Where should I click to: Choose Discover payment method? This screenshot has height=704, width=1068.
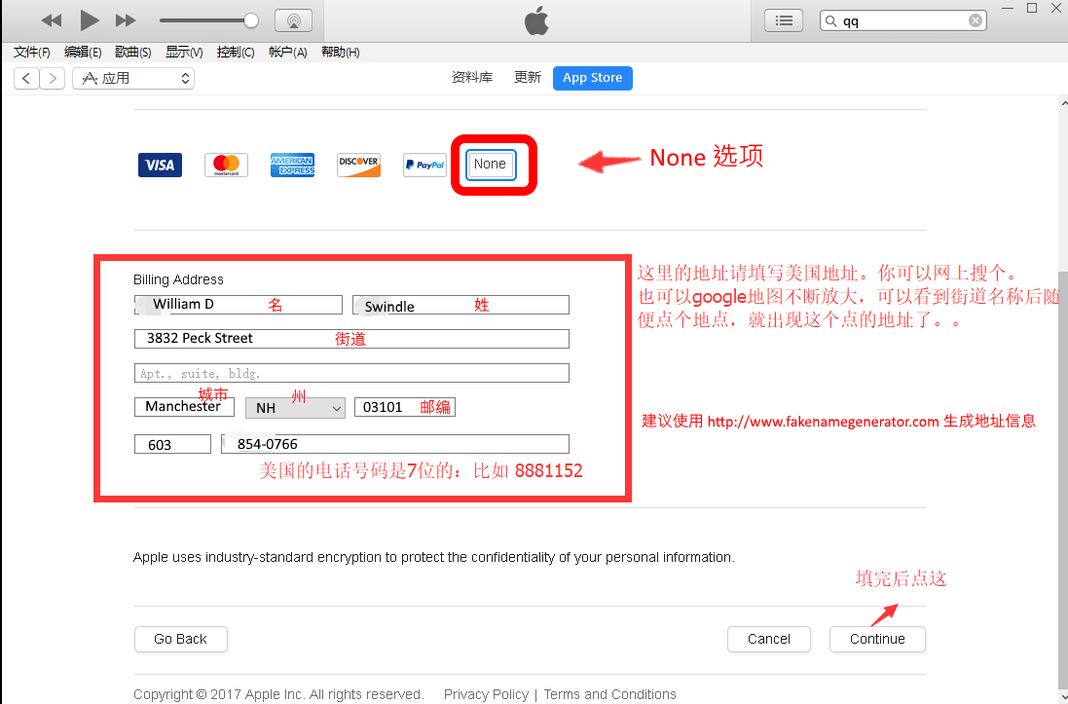pyautogui.click(x=358, y=165)
